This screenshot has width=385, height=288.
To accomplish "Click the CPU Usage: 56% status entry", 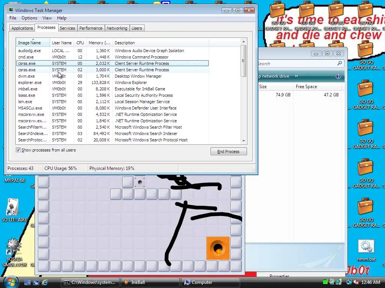I will 61,168.
